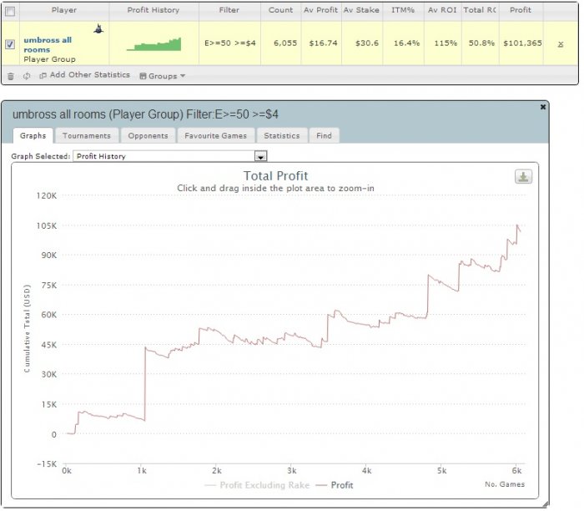Switch to the Find tab

(324, 135)
